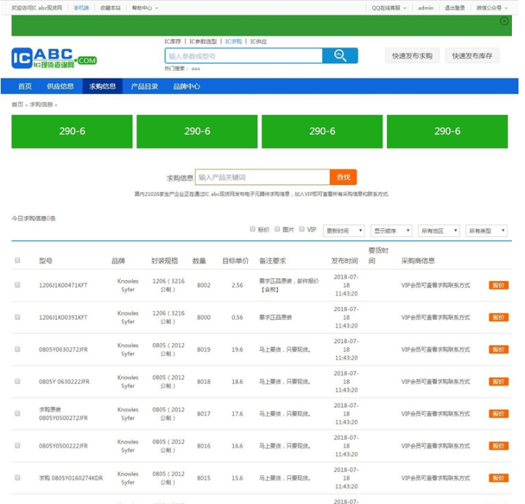Click 报价 button for 1206J1K00471KFT row
525x504 pixels.
coord(498,285)
